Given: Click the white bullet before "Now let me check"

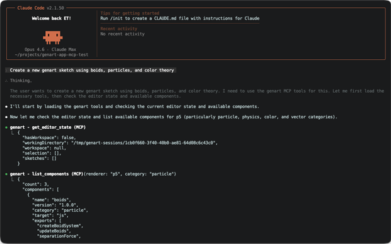Looking at the screenshot, I should pyautogui.click(x=7, y=117).
